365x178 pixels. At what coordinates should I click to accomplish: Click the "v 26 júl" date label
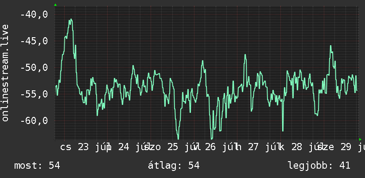click(213, 147)
